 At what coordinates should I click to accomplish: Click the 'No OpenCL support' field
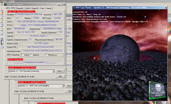pos(39,36)
